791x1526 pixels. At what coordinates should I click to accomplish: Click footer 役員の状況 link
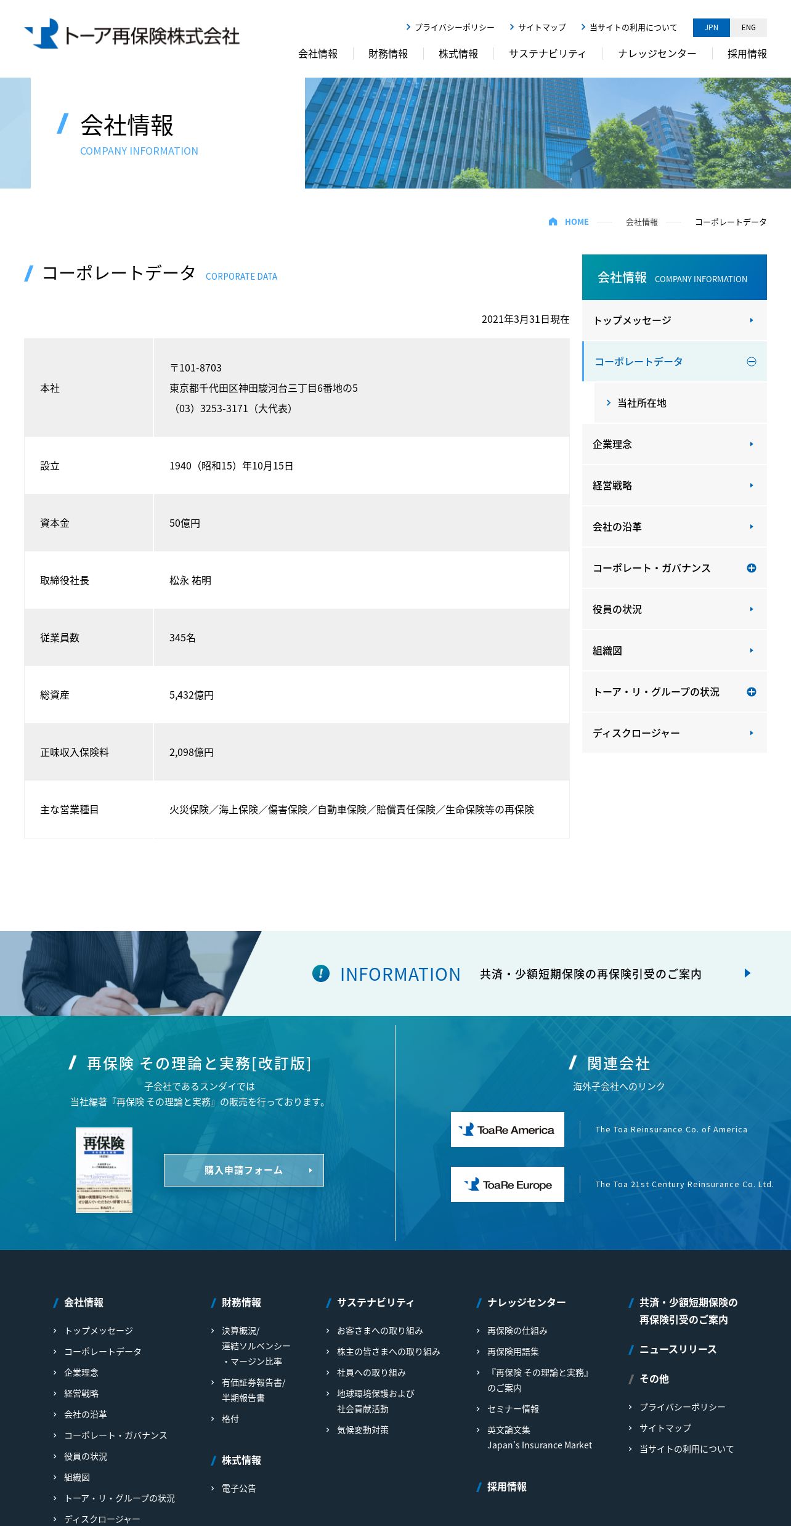pos(86,1456)
